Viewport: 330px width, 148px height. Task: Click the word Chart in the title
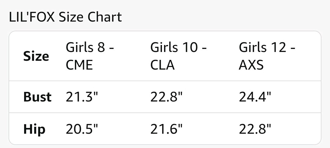click(105, 17)
